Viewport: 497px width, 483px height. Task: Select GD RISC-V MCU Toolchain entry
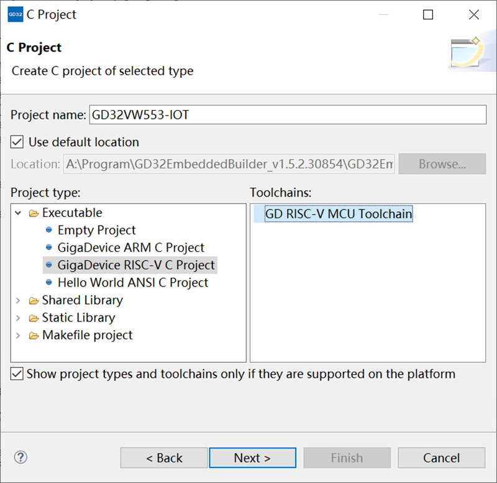pyautogui.click(x=339, y=214)
